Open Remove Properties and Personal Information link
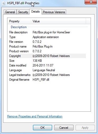 [35, 116]
